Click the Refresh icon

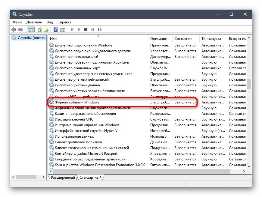(39, 29)
